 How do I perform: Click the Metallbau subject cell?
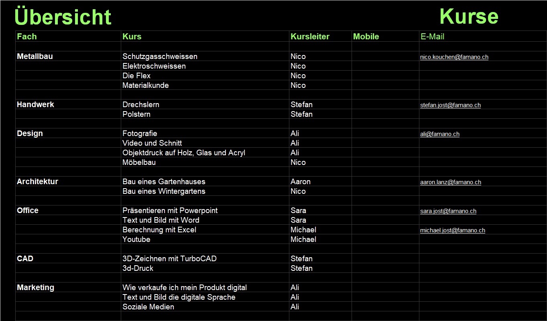tap(35, 57)
